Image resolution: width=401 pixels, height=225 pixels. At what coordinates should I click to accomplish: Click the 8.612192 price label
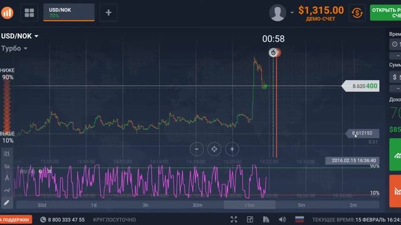(x=362, y=133)
